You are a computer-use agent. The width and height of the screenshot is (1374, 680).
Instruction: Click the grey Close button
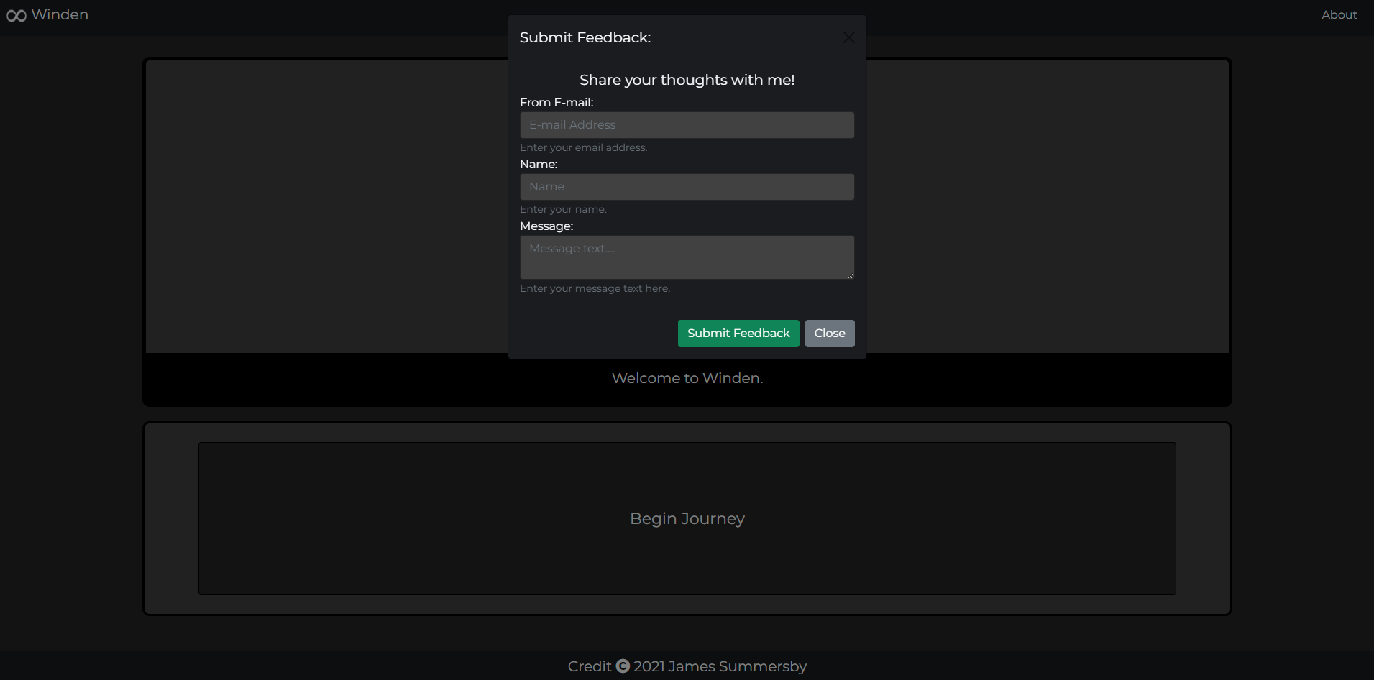[830, 334]
